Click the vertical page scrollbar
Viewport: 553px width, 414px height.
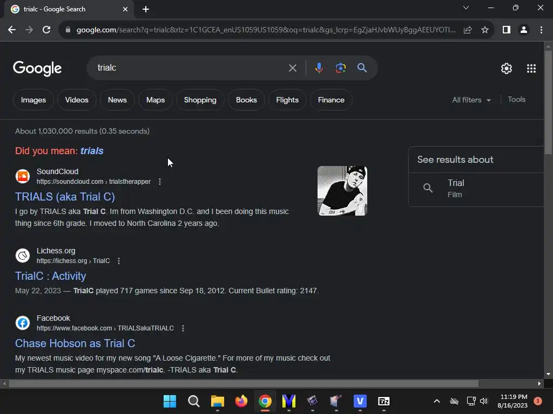click(548, 102)
